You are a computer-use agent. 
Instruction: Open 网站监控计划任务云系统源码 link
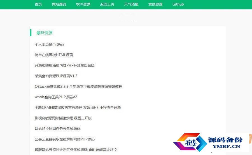pos(57,129)
